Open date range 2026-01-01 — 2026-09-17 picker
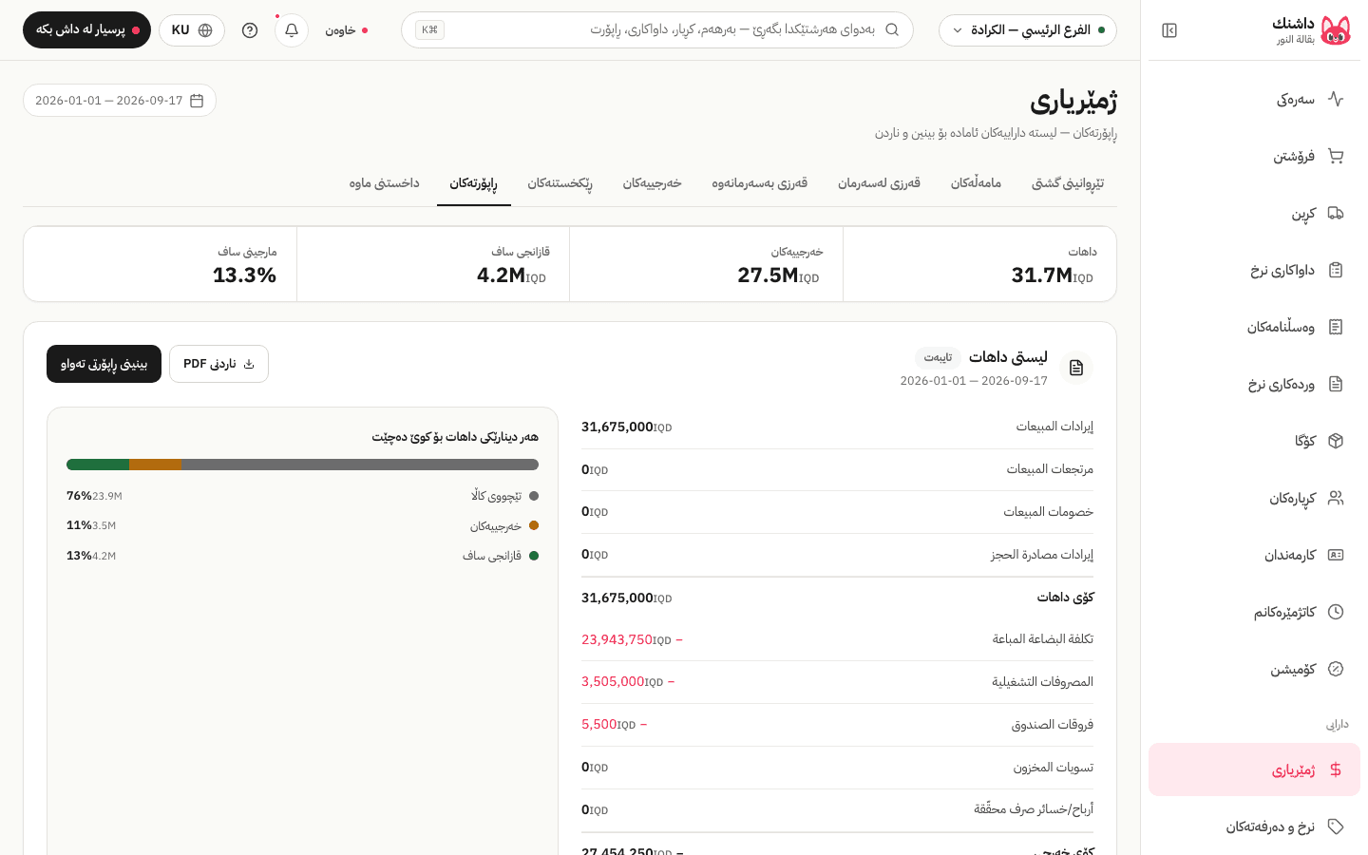The height and width of the screenshot is (855, 1368). click(x=120, y=101)
